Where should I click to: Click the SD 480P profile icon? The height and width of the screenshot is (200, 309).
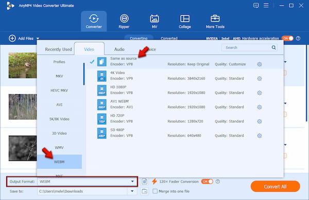101,133
